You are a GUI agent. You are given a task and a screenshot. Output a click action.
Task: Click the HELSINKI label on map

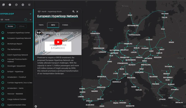point(165,14)
